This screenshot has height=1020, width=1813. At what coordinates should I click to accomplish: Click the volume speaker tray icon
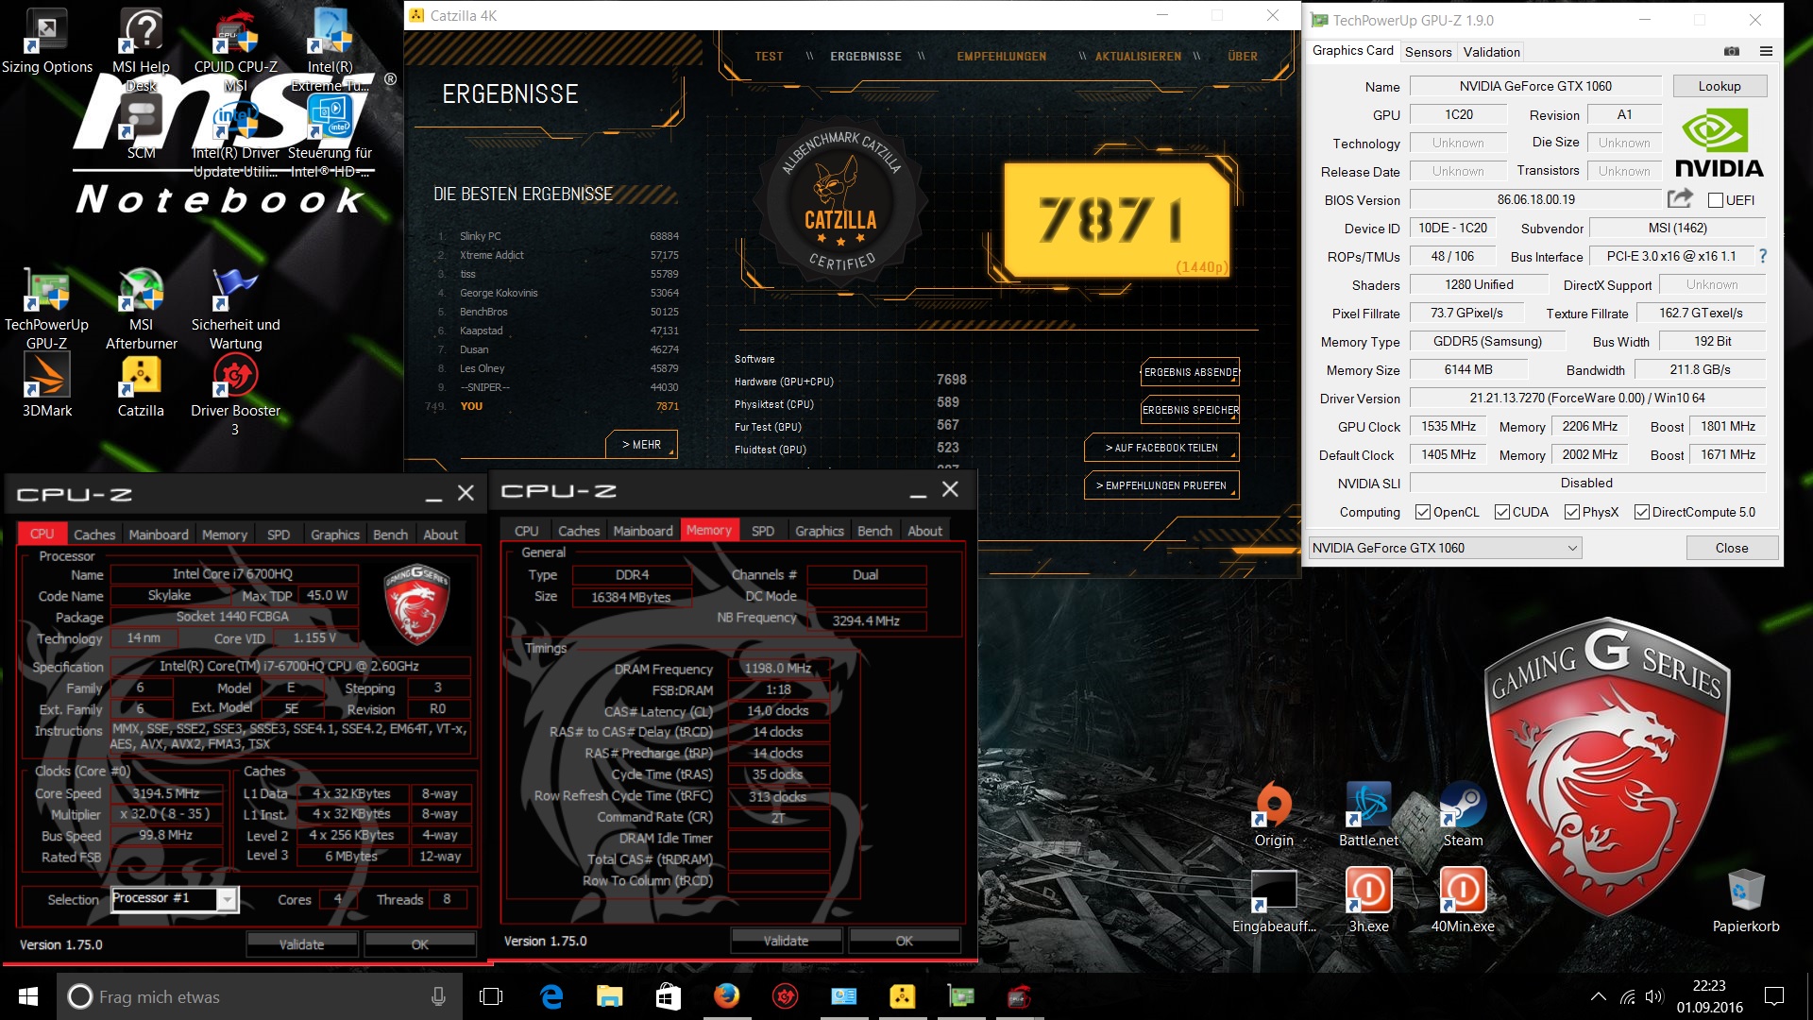pyautogui.click(x=1653, y=996)
